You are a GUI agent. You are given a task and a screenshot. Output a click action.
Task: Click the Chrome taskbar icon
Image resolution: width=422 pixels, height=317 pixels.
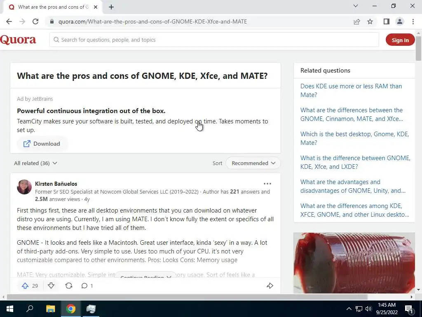pyautogui.click(x=71, y=309)
